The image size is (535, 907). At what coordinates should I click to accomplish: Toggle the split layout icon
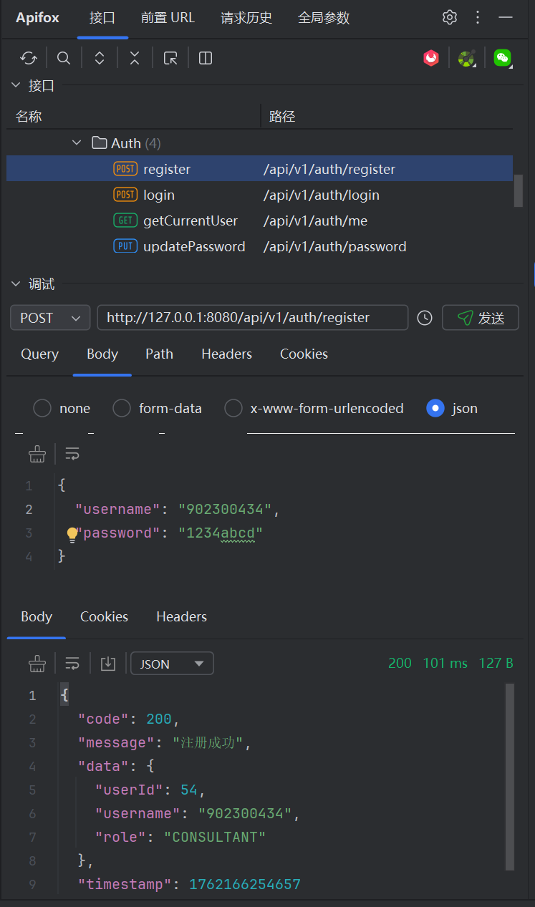tap(206, 58)
